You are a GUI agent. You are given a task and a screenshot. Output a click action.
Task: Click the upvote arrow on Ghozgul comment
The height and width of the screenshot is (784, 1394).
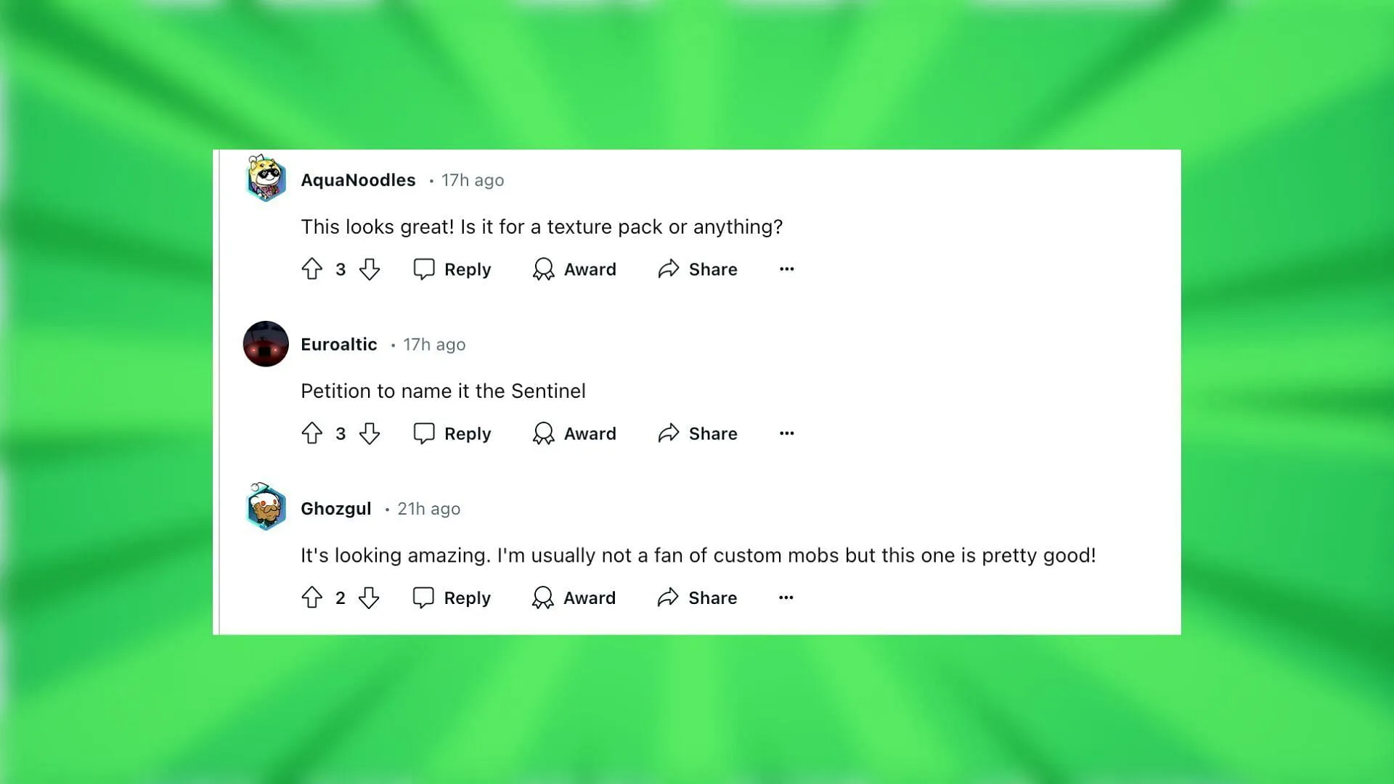(312, 597)
